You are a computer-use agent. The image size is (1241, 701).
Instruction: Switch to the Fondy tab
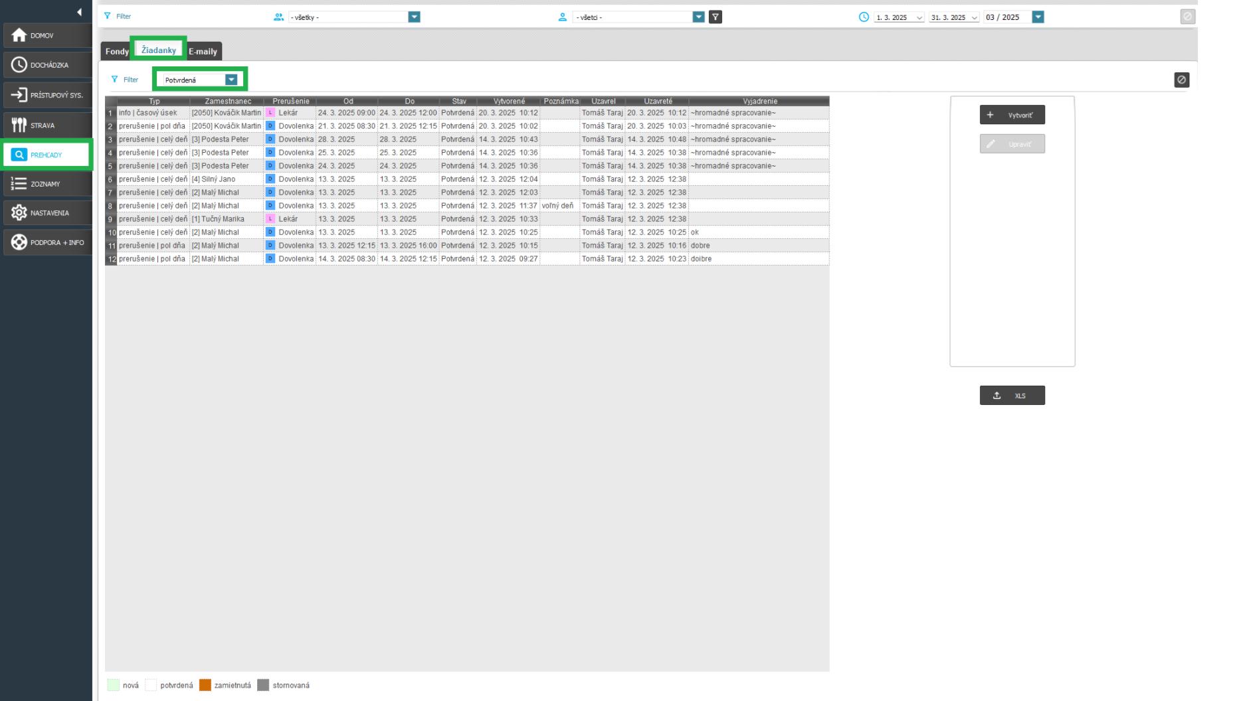117,51
